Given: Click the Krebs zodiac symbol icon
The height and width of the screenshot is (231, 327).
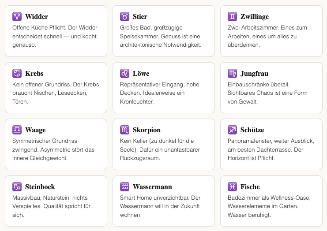Looking at the screenshot, I should [17, 73].
